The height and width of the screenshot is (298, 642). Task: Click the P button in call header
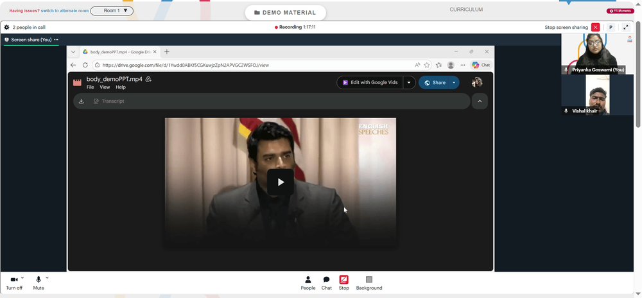(x=611, y=28)
